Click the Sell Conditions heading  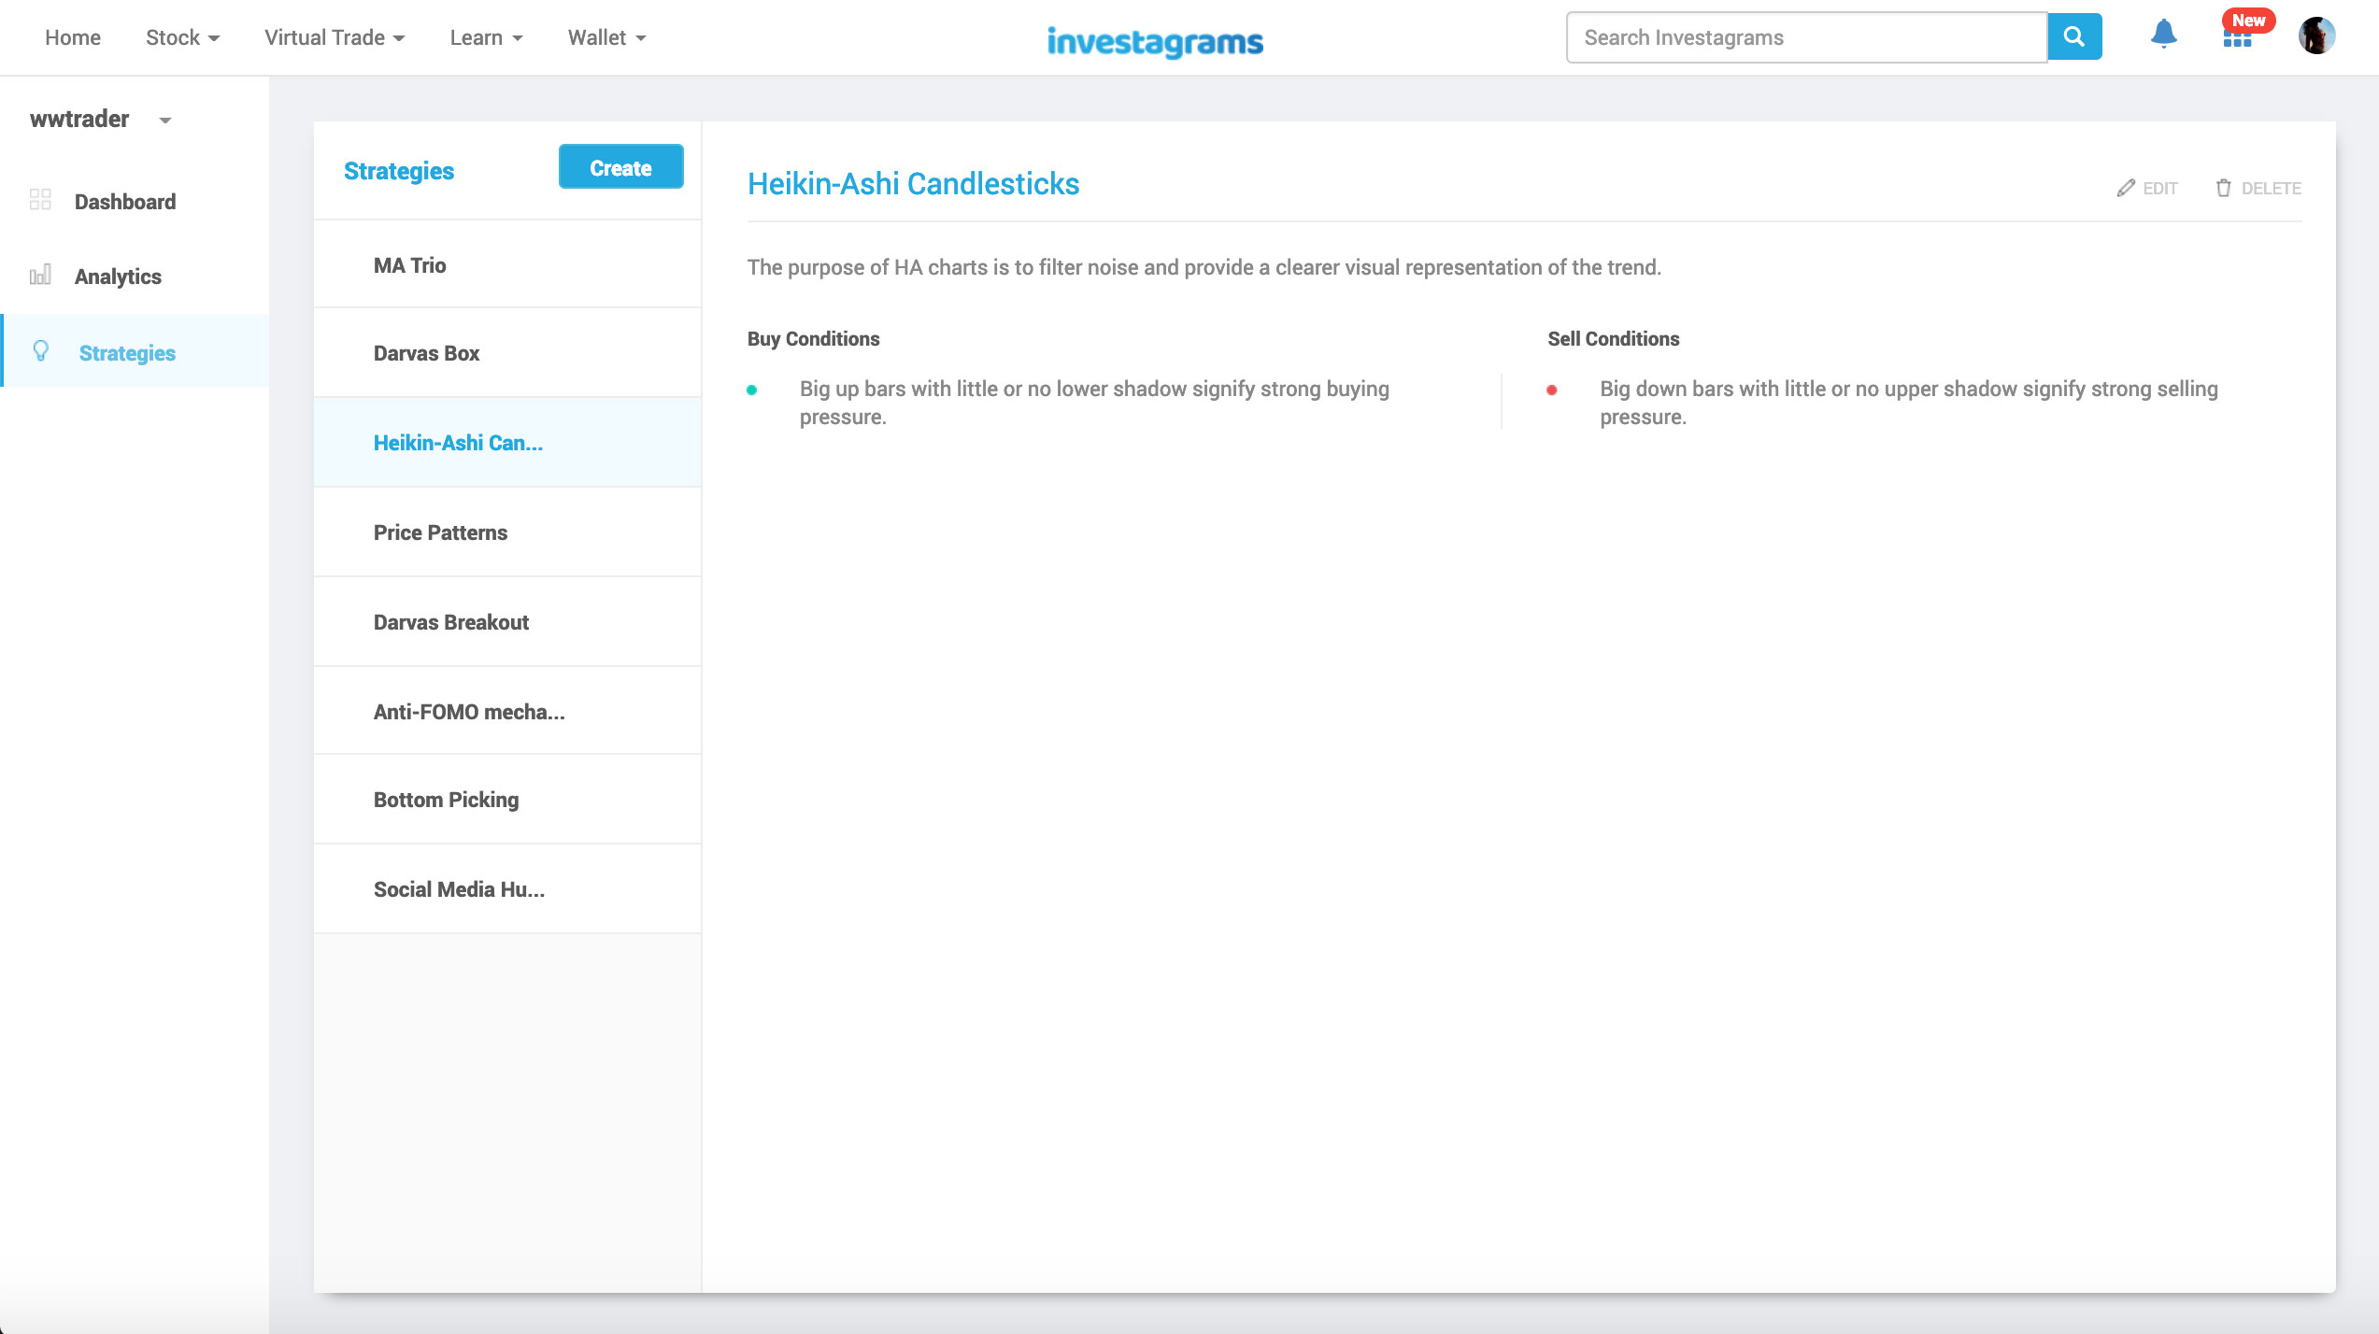pos(1613,338)
